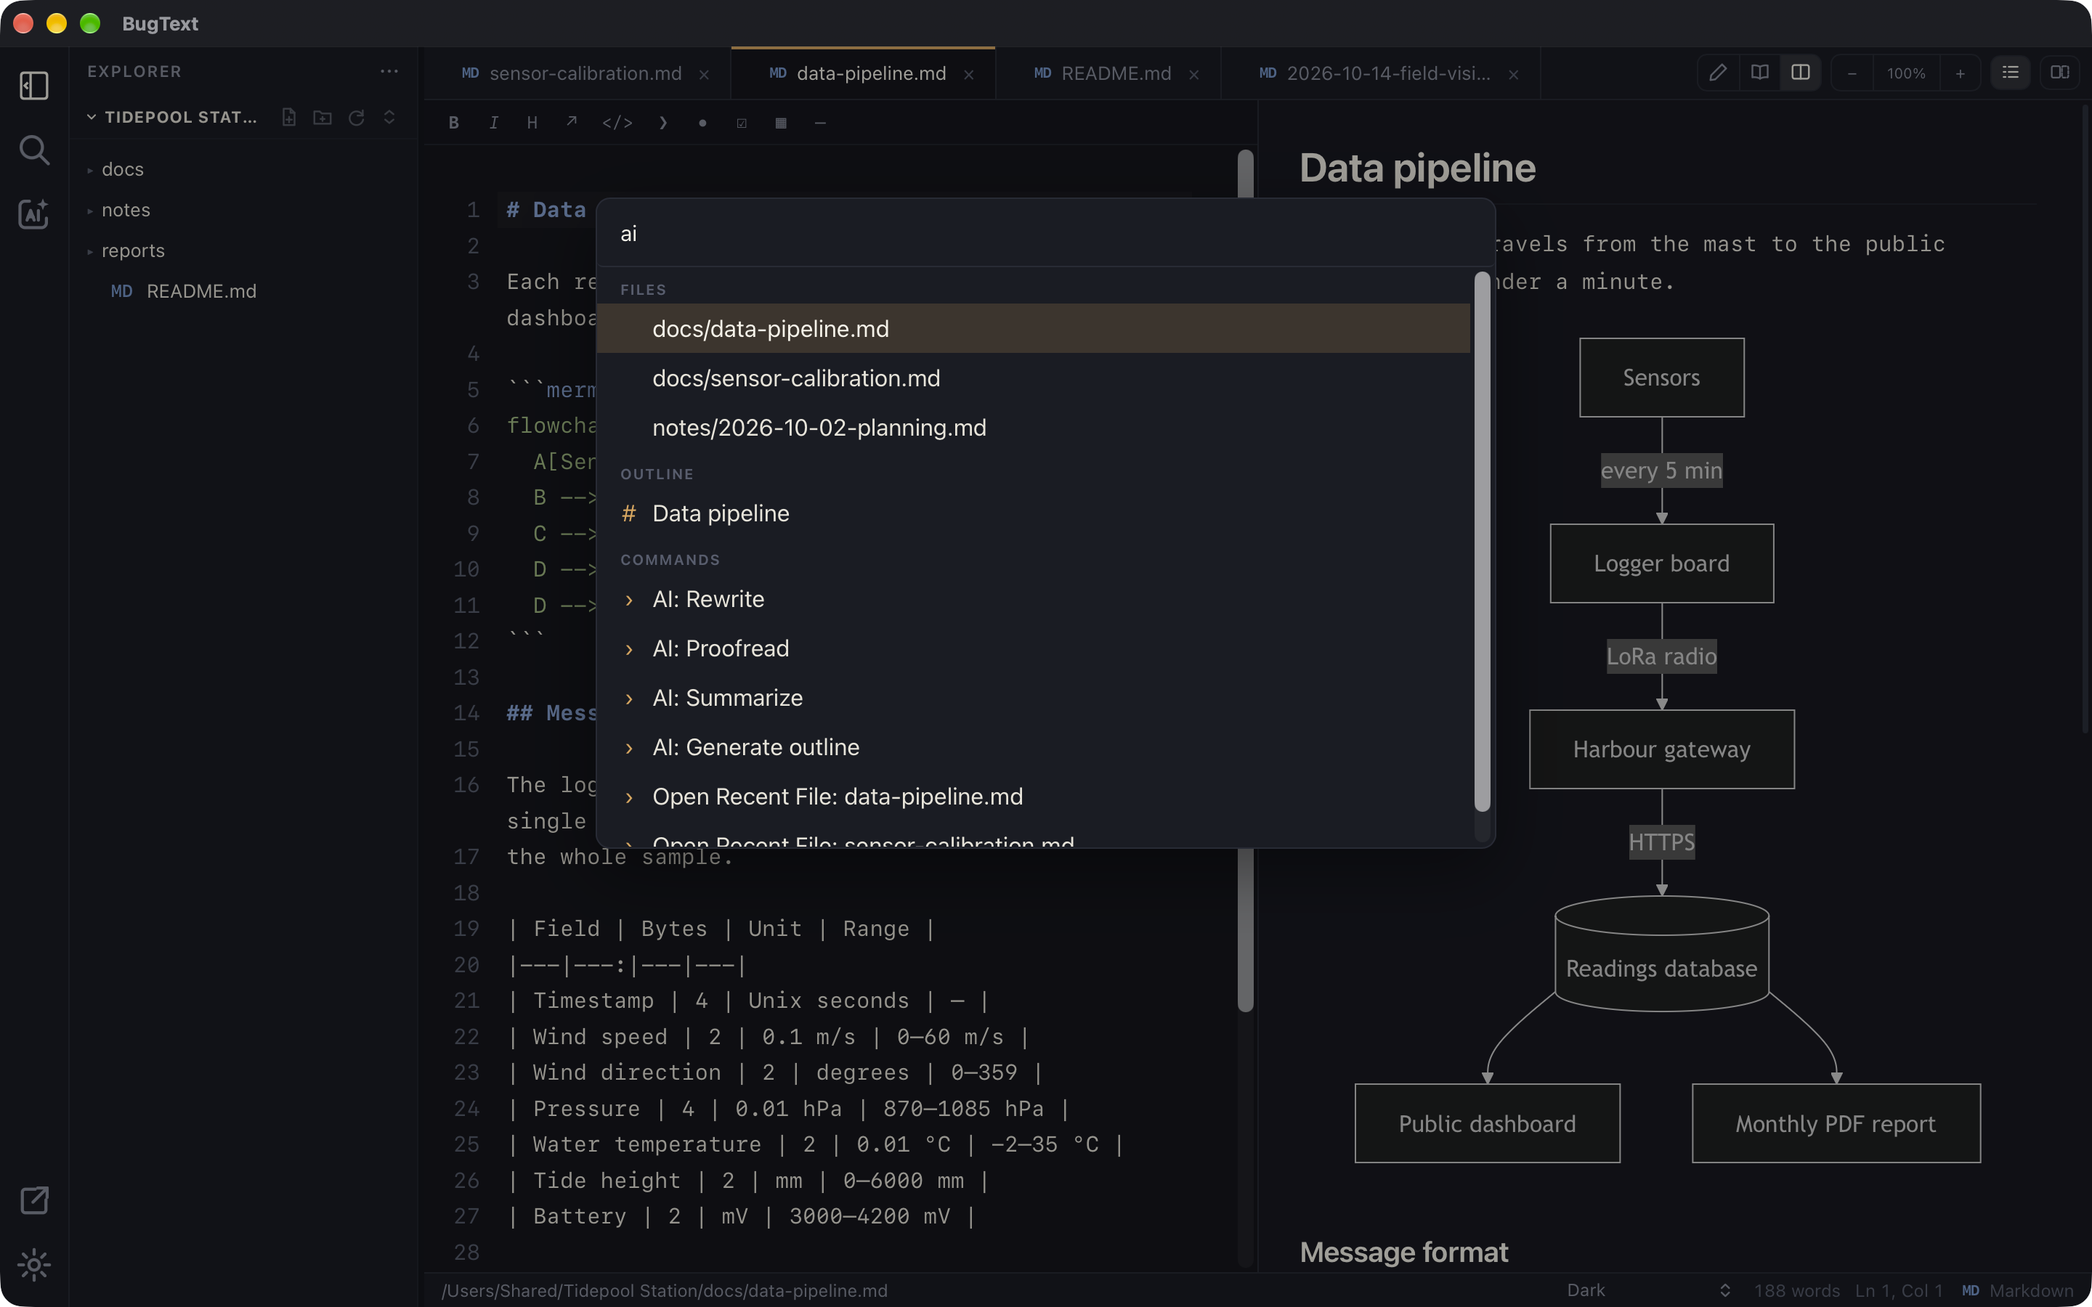Open the AI assistant panel in the activity bar
The image size is (2092, 1307).
click(33, 214)
